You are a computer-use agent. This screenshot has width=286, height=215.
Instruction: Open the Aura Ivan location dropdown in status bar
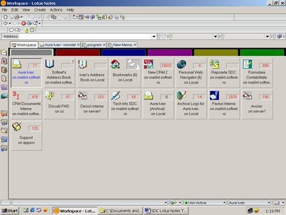click(249, 203)
